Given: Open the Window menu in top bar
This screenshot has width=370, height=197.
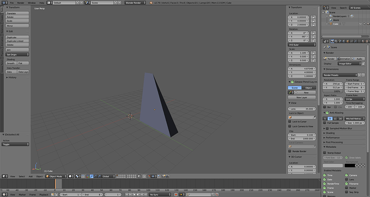Looking at the screenshot, I should pos(32,3).
